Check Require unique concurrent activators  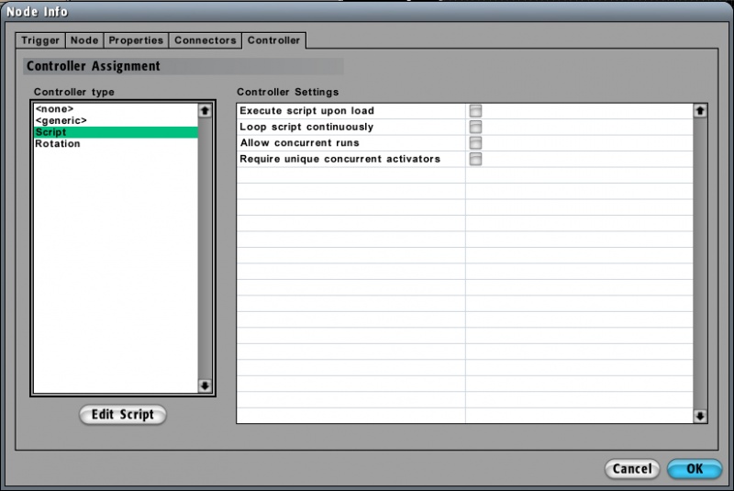click(475, 159)
